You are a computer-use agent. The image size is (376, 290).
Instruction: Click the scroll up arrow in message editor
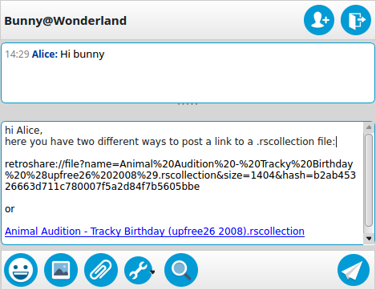(x=369, y=127)
